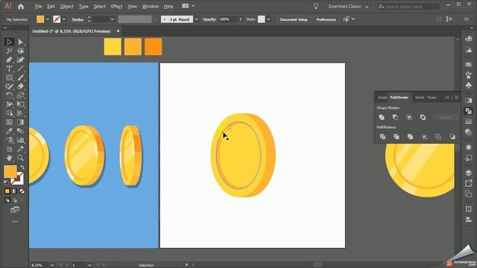The width and height of the screenshot is (477, 268).
Task: Click the Trim pathfinder button
Action: (397, 137)
